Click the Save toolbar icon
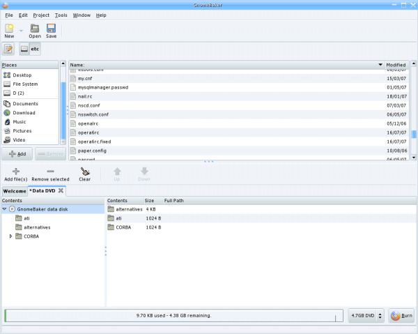Image resolution: width=418 pixels, height=334 pixels. pos(51,31)
